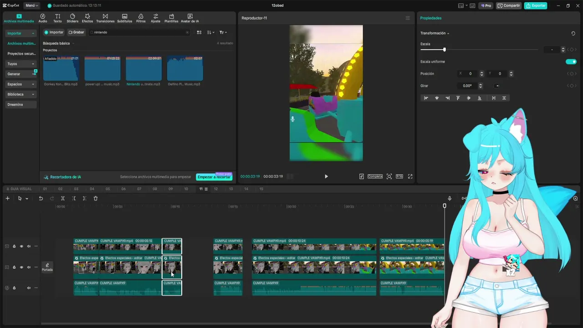
Task: Select timeline tab 12
Action: pyautogui.click(x=216, y=189)
